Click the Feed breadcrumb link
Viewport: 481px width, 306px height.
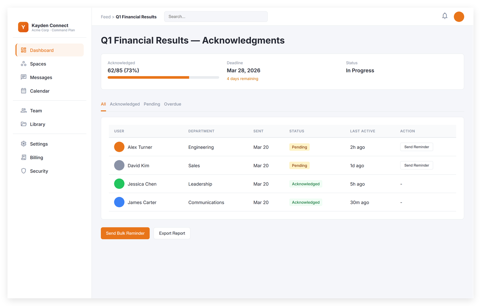106,17
